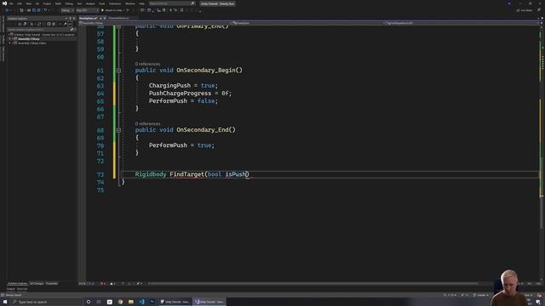This screenshot has height=306, width=545.
Task: Open the File menu
Action: 11,3
